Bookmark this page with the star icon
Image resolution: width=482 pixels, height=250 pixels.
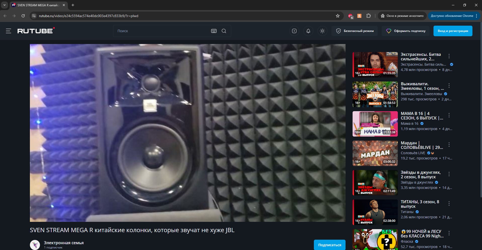click(x=338, y=16)
